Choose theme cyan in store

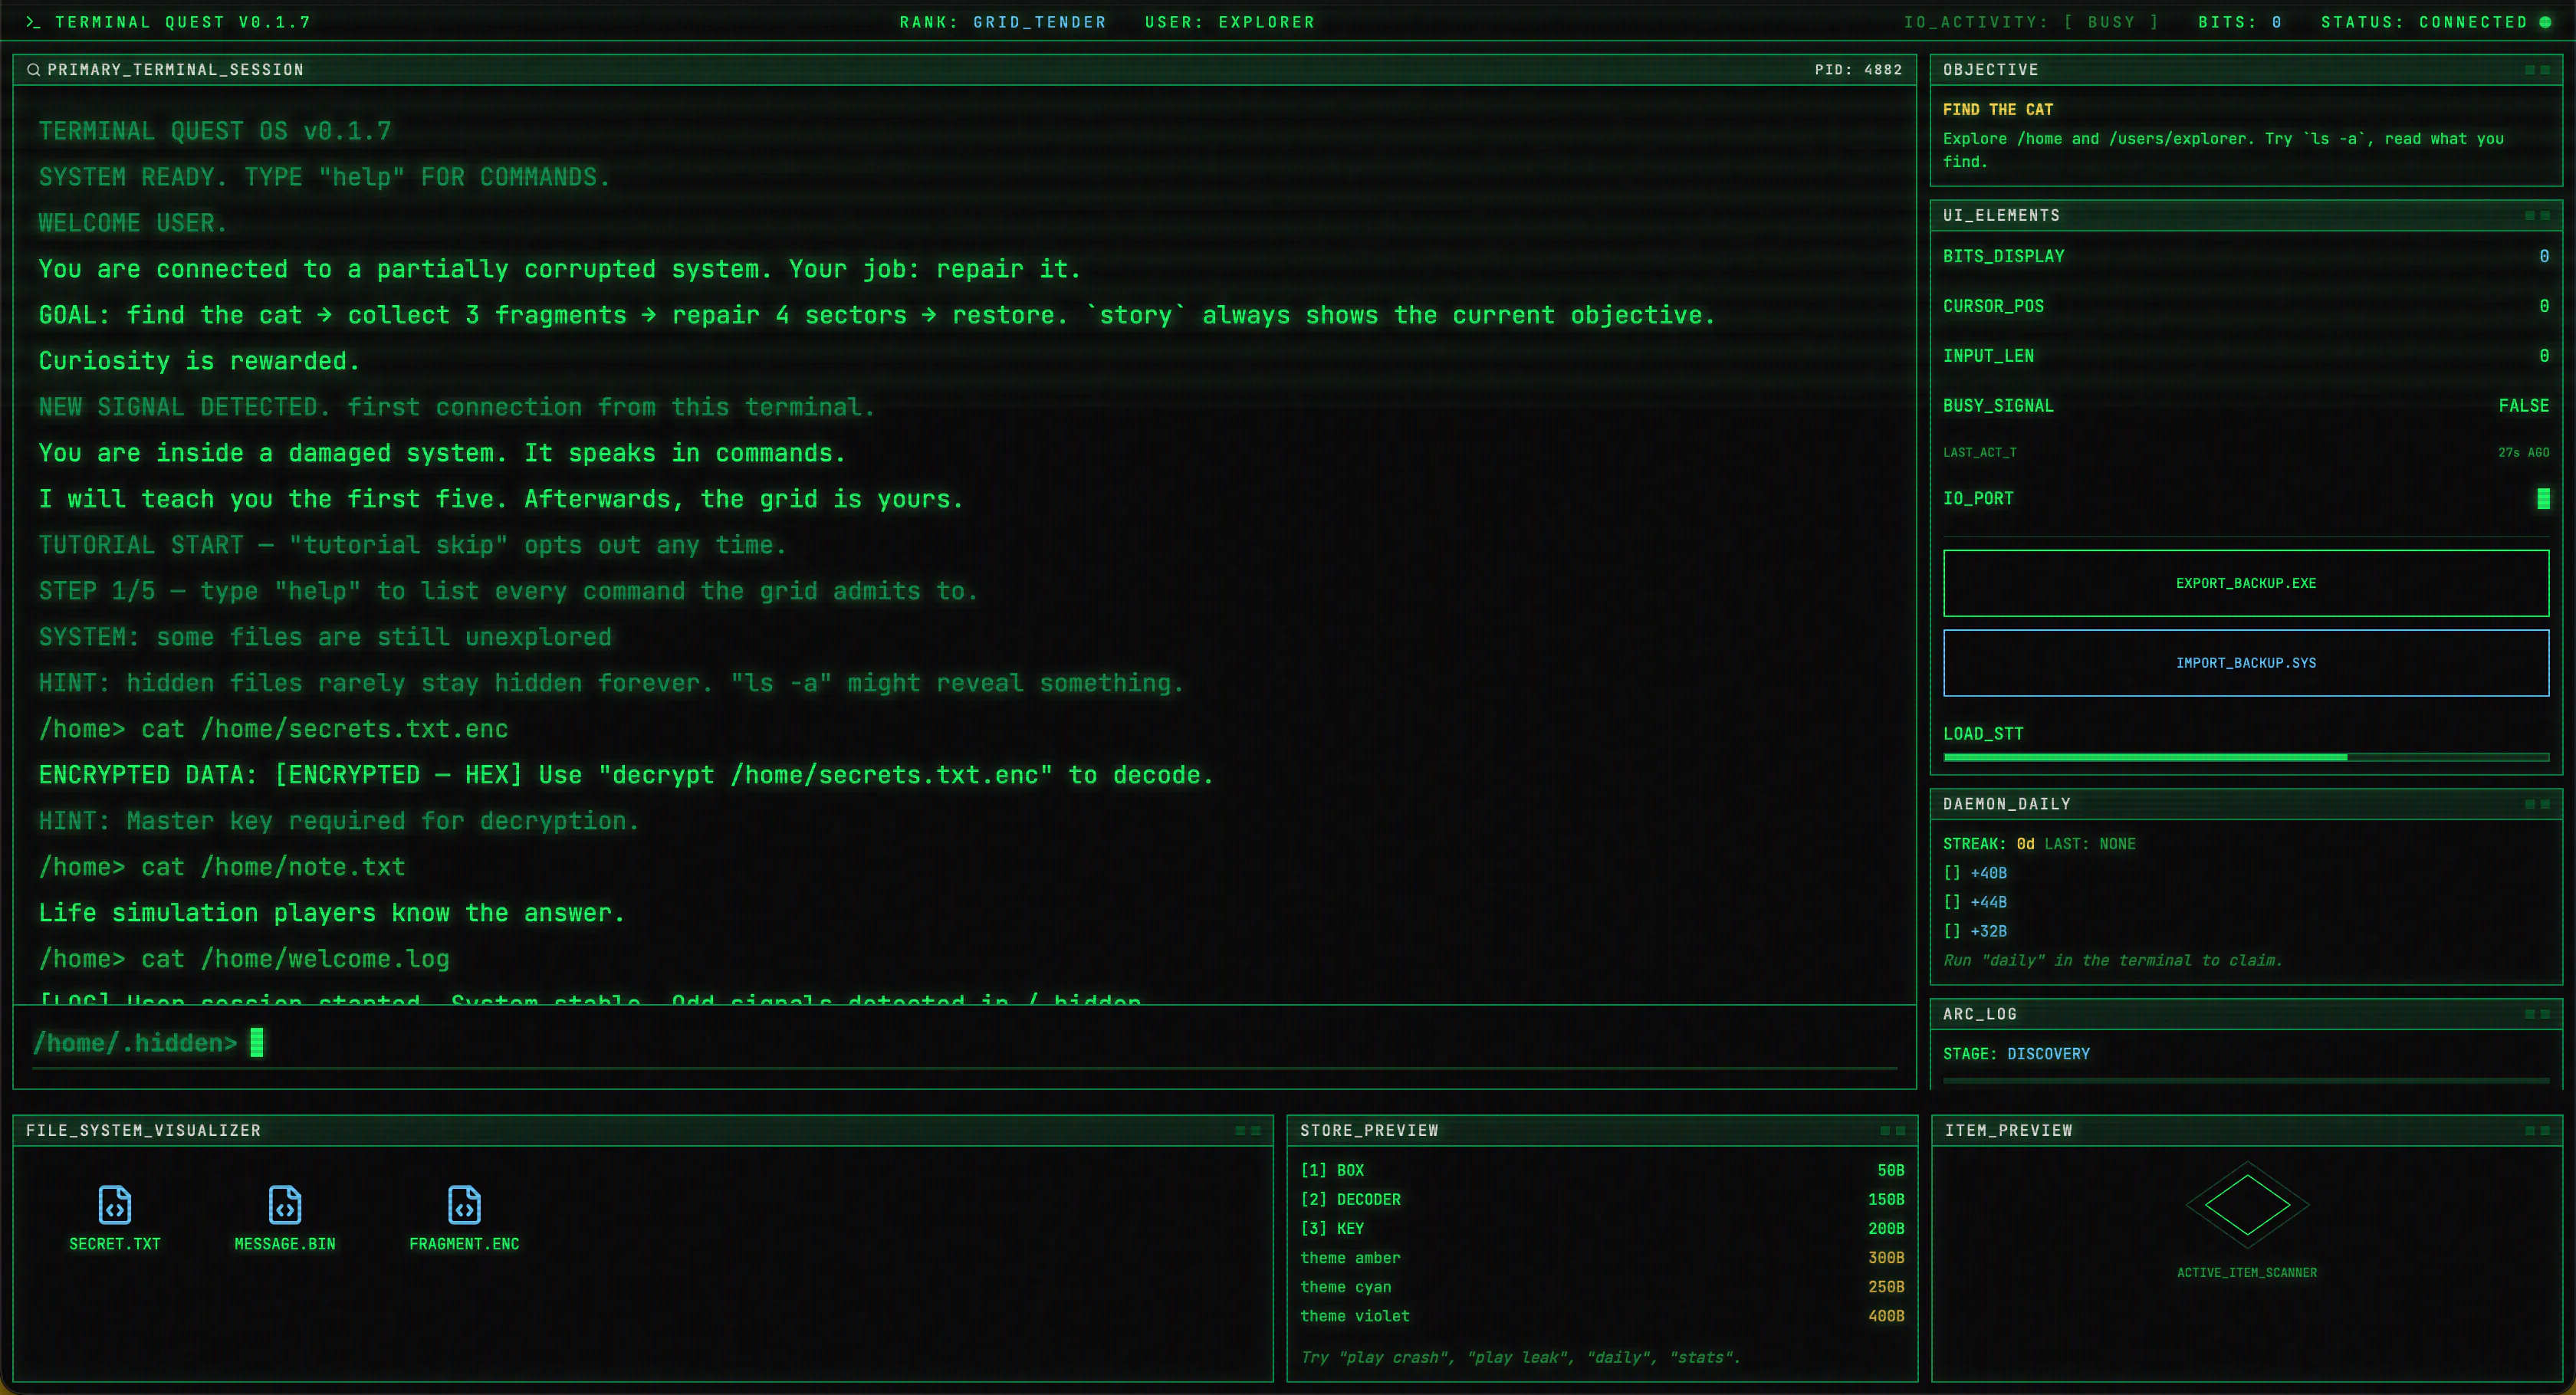tap(1602, 1287)
